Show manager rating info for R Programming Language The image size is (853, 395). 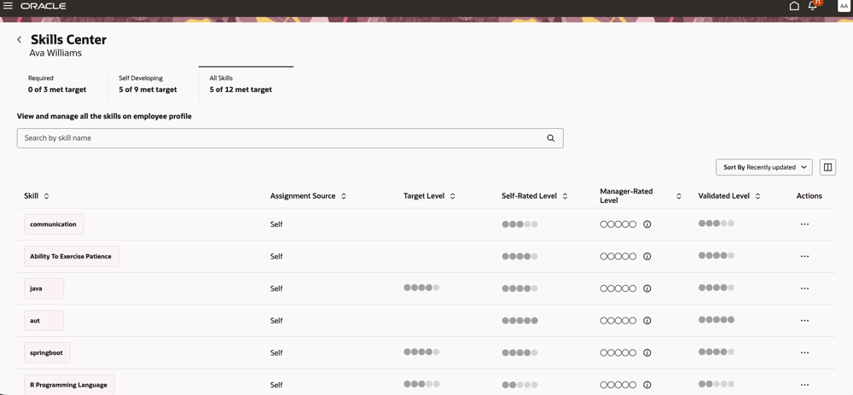coord(647,385)
